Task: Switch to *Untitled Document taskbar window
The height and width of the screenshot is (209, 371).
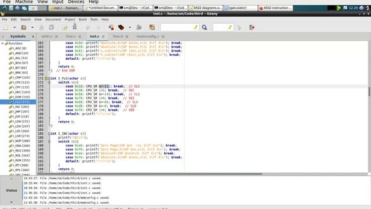Action: click(x=101, y=8)
